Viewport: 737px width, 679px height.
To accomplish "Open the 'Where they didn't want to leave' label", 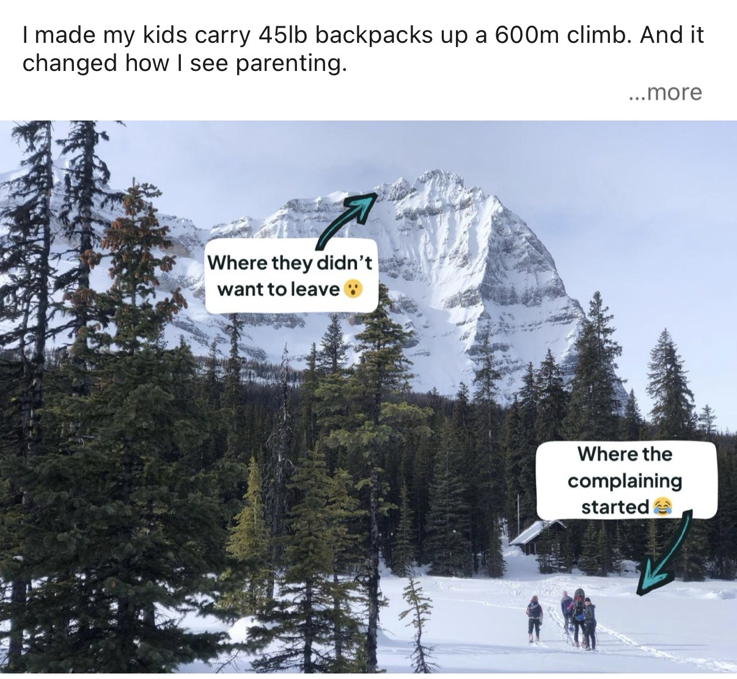I will [x=290, y=275].
